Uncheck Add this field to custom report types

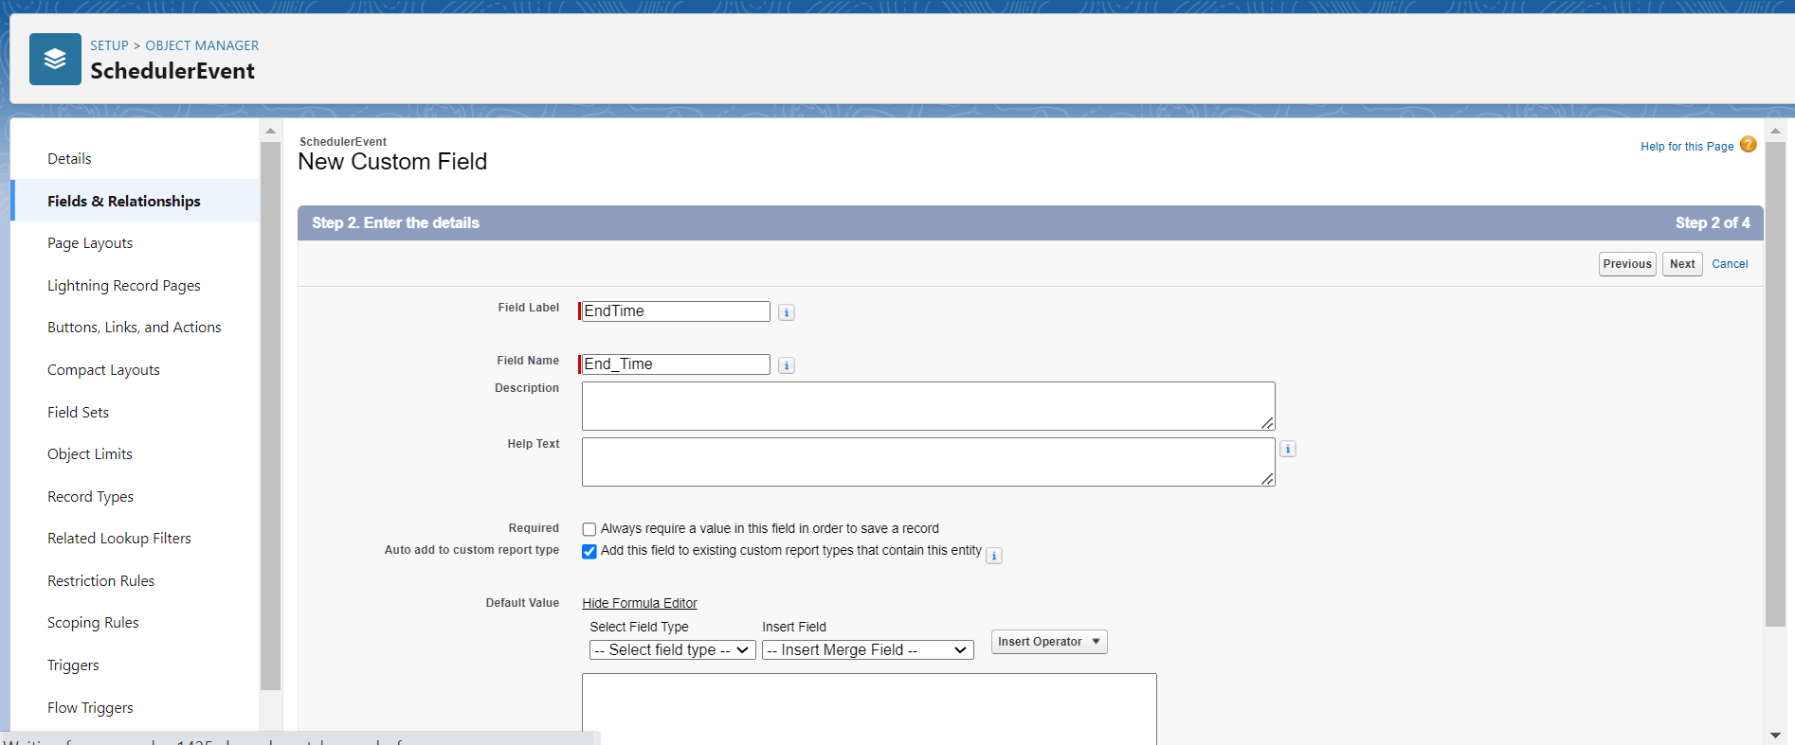589,551
